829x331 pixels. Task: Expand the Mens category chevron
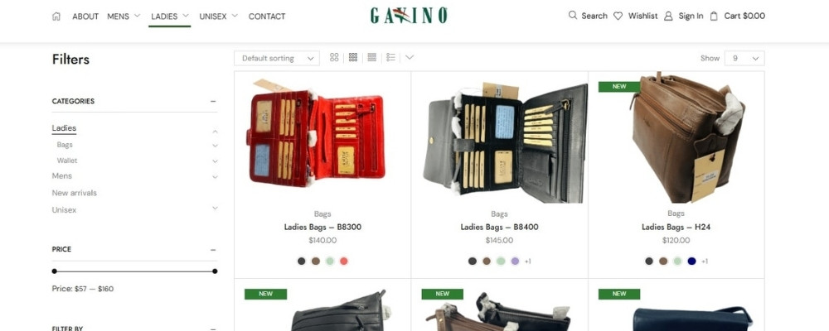[x=216, y=177]
